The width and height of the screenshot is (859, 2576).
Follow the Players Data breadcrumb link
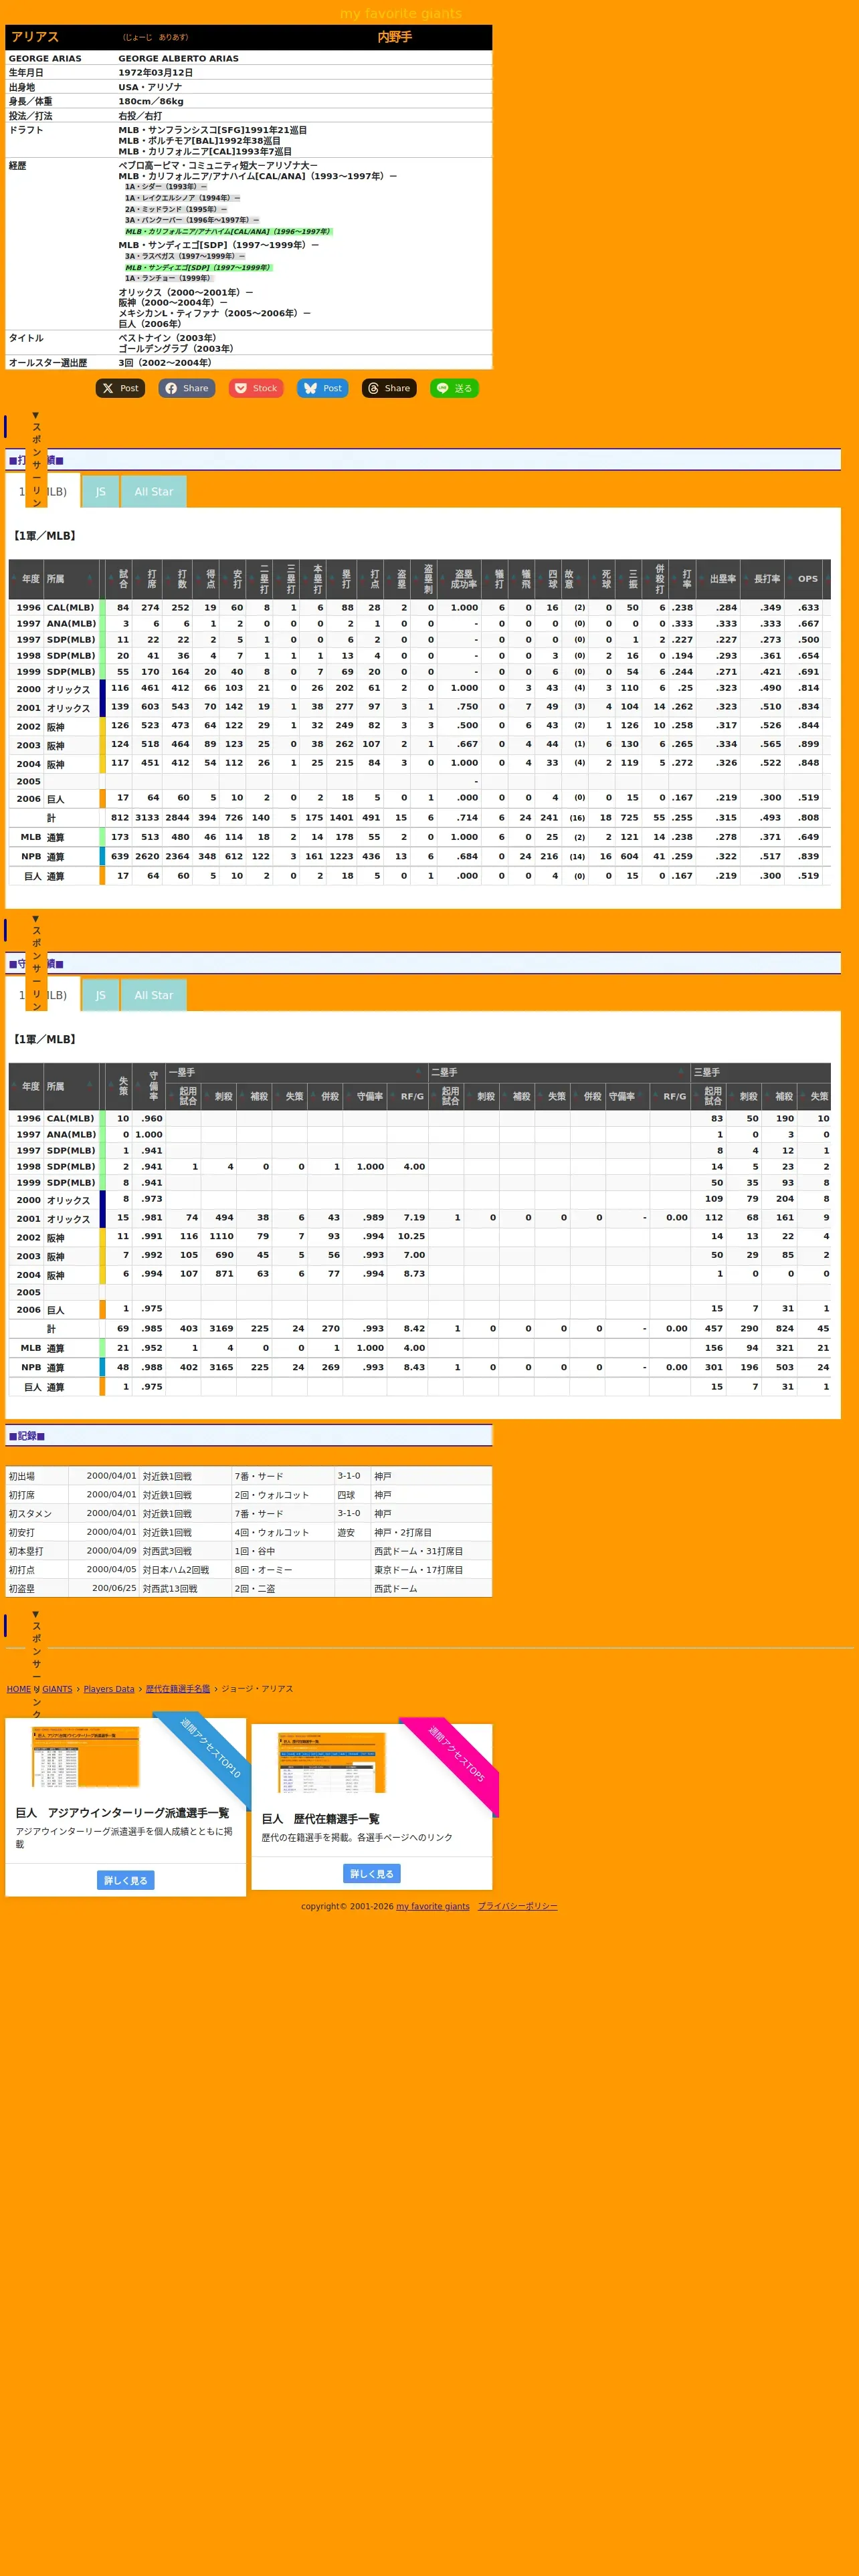tap(109, 1689)
